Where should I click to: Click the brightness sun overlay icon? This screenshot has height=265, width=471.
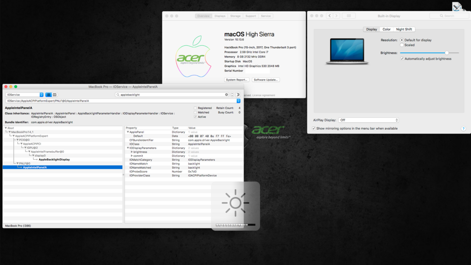click(x=235, y=203)
